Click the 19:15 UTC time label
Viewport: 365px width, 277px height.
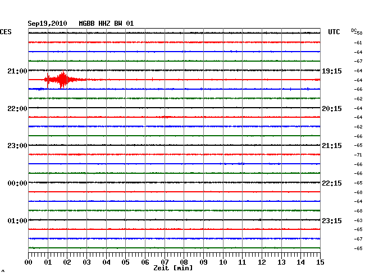pyautogui.click(x=332, y=71)
